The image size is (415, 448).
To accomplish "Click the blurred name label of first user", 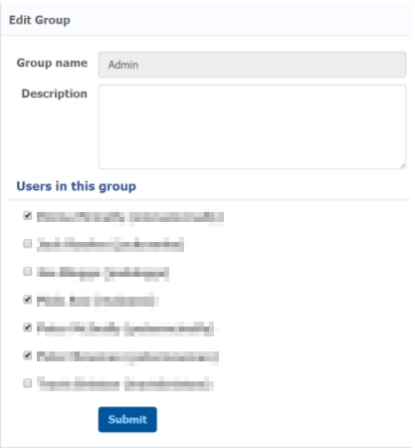I will click(x=130, y=217).
